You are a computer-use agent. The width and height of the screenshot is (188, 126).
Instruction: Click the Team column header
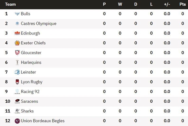point(10,4)
